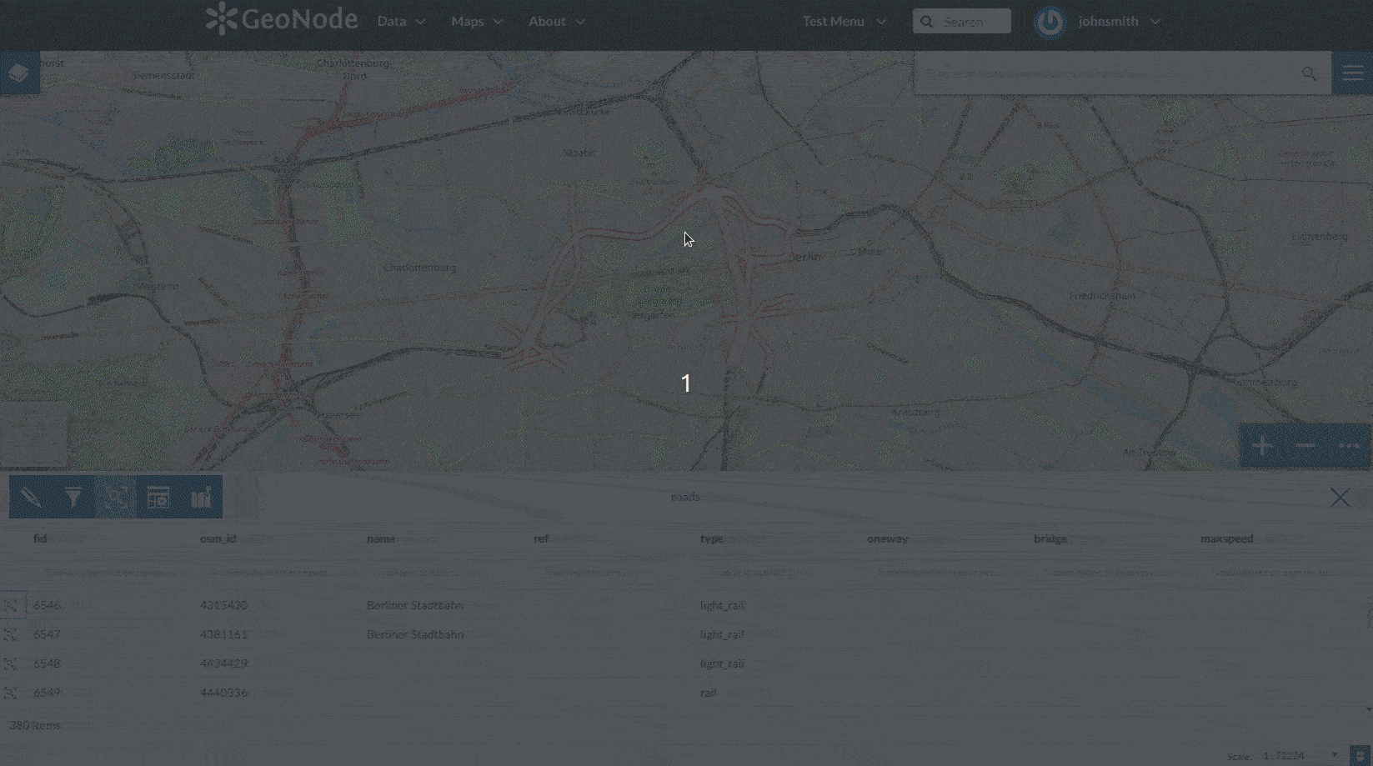Screen dimensions: 1373x766
Task: Select the osm_id cell 4315430
Action: coord(223,605)
